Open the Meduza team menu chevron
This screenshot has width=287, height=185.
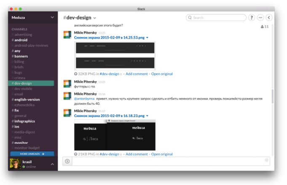[52, 17]
